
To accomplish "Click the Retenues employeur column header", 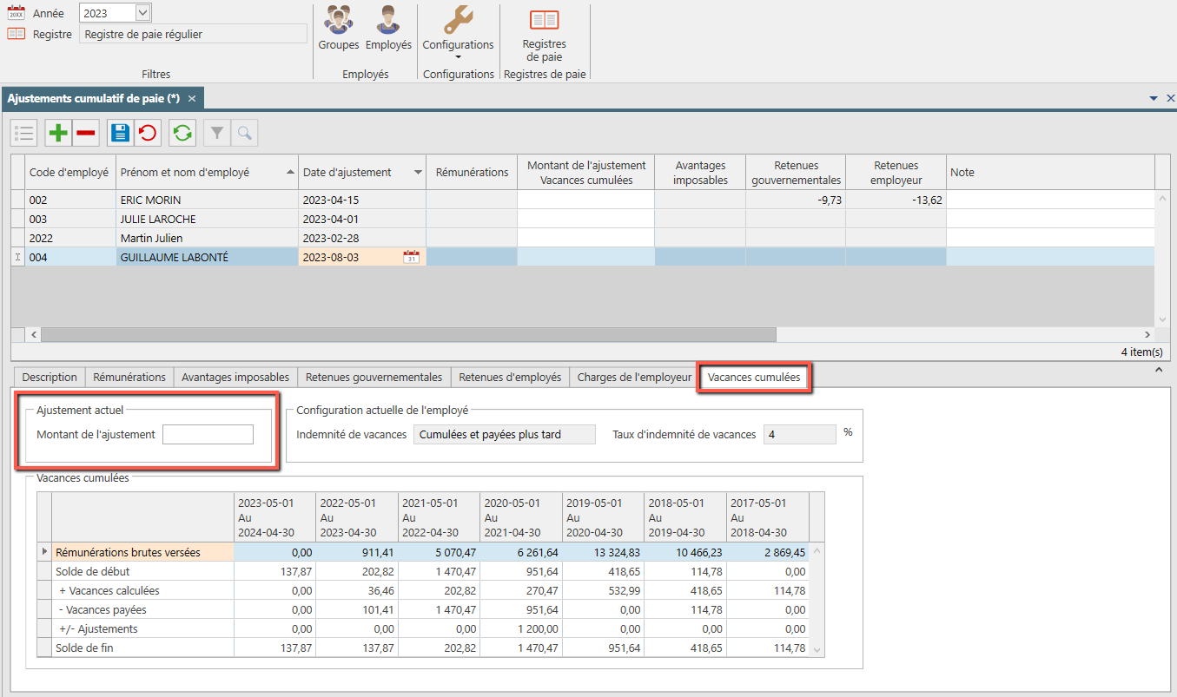I will pyautogui.click(x=896, y=173).
